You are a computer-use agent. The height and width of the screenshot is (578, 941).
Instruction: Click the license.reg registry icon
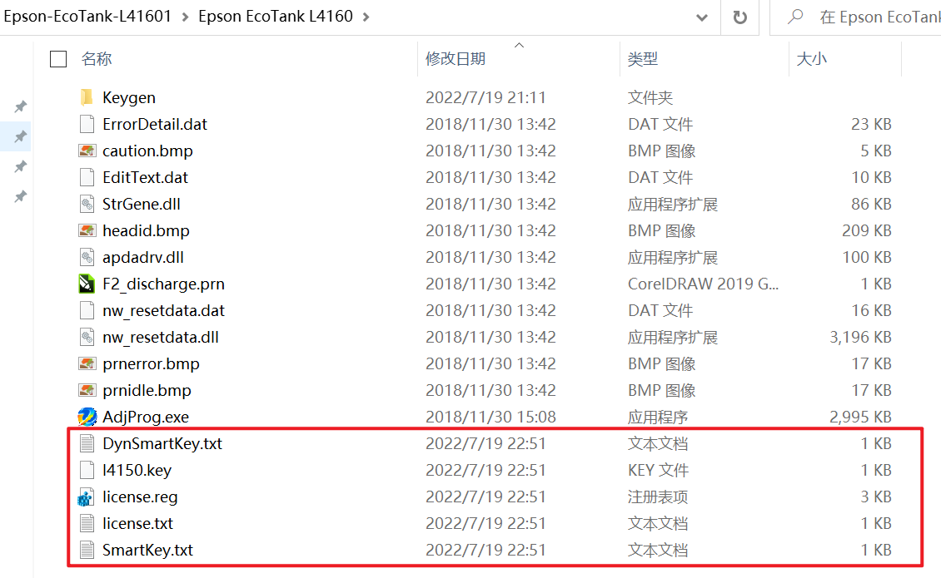coord(87,497)
